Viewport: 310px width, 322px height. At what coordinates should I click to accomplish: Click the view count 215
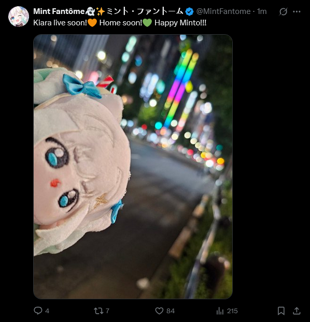click(x=232, y=311)
